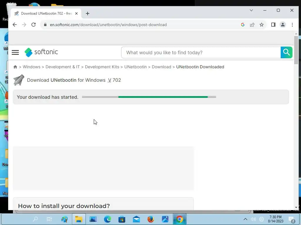Open the settings gear in system tray
This screenshot has width=301, height=225.
click(261, 219)
